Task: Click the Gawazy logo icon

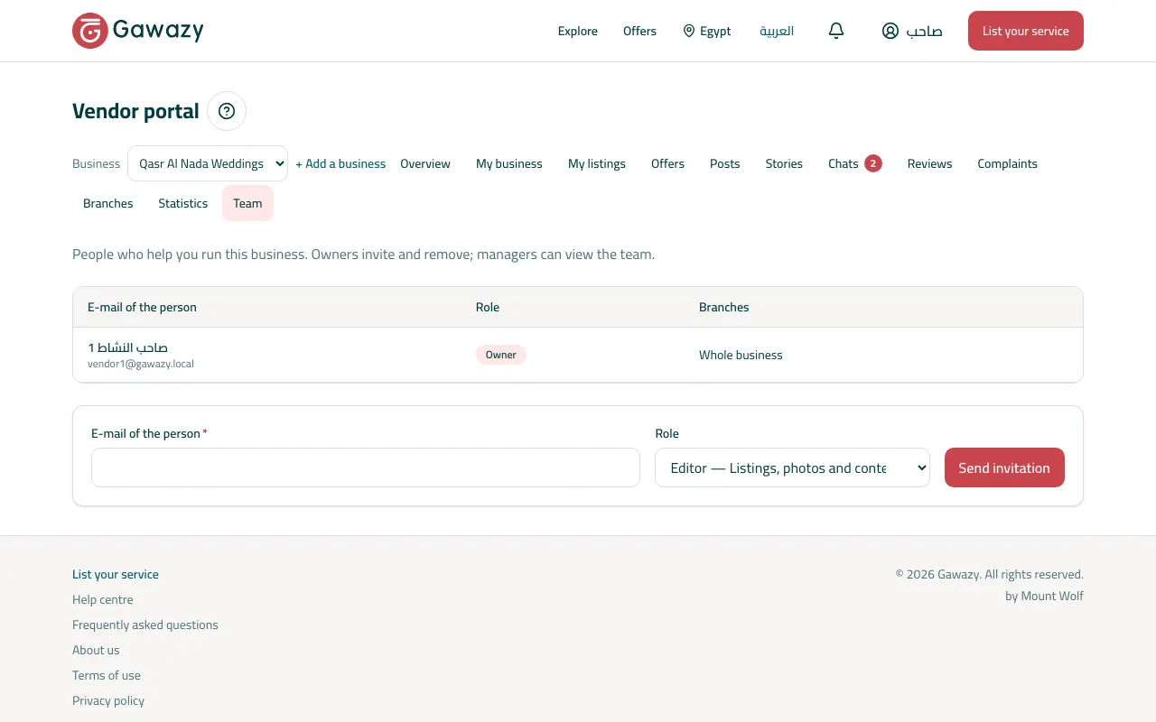Action: click(x=90, y=31)
